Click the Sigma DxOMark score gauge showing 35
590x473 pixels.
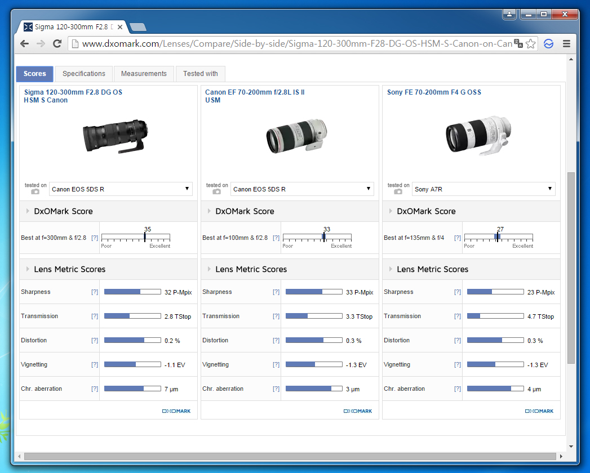pyautogui.click(x=136, y=237)
